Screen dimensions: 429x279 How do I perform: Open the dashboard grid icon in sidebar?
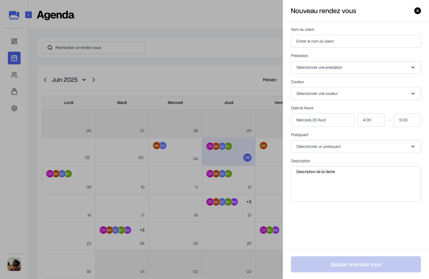coord(14,41)
